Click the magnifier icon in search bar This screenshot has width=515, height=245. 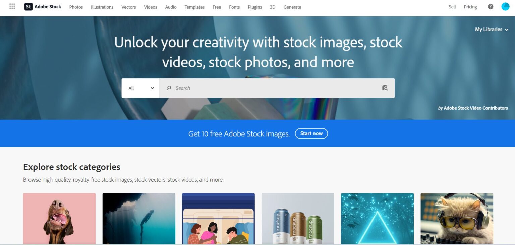[169, 88]
